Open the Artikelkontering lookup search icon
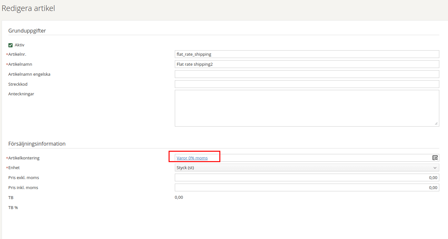The height and width of the screenshot is (239, 448). (435, 158)
